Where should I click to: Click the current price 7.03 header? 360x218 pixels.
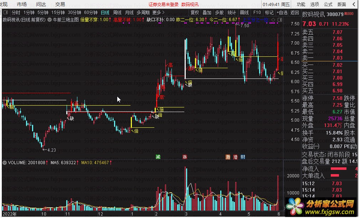(x=309, y=24)
